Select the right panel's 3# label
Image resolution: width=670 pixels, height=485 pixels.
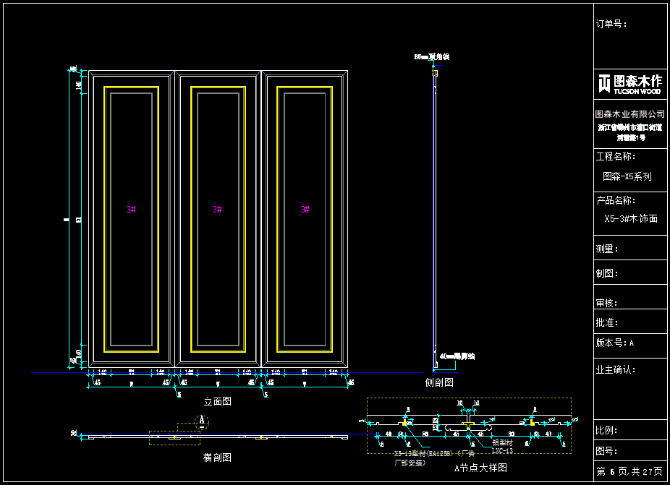[x=305, y=210]
